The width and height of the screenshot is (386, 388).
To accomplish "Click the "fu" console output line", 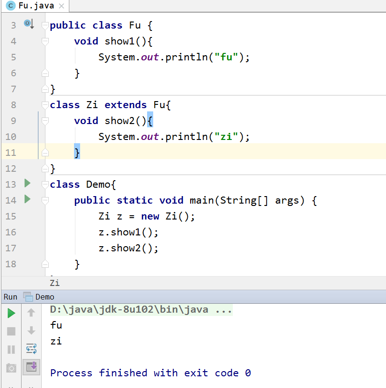I will point(56,325).
